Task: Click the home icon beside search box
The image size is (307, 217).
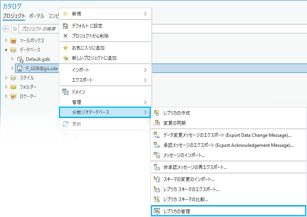Action: coord(15,29)
